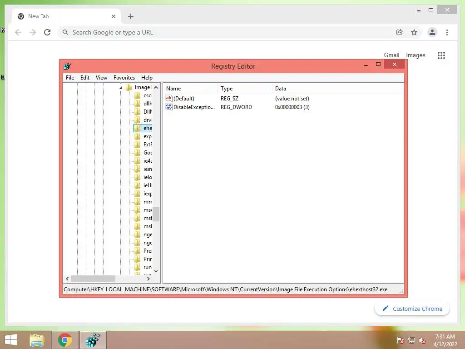
Task: Click the status bar registry path text
Action: [x=225, y=289]
